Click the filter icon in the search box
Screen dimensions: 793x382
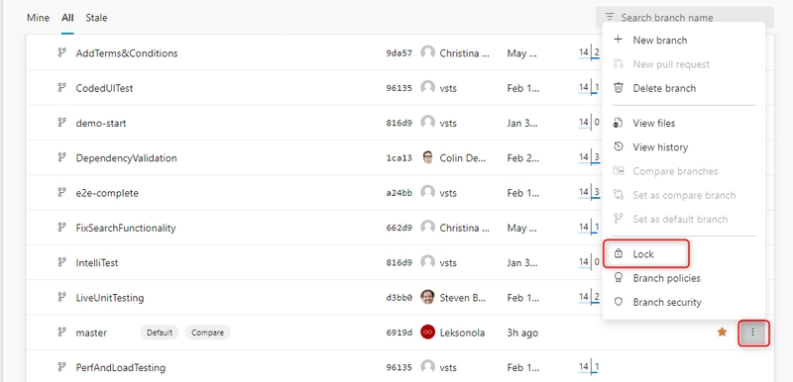pyautogui.click(x=610, y=17)
